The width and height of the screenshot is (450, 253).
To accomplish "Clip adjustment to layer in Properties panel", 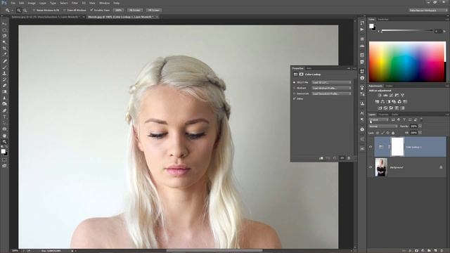I will click(321, 158).
